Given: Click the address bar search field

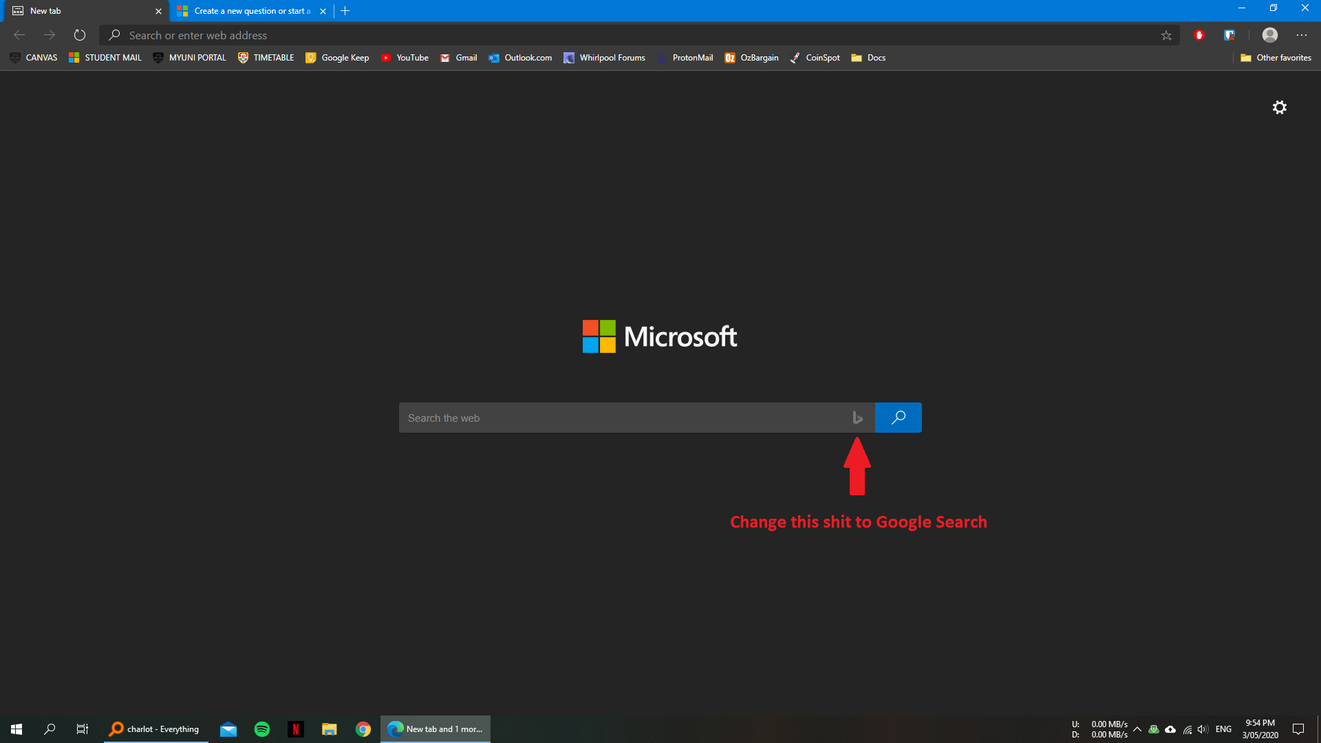Looking at the screenshot, I should pos(640,35).
